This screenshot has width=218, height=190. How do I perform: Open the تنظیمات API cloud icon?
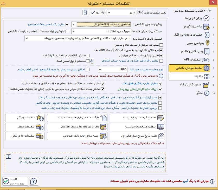pyautogui.click(x=206, y=60)
